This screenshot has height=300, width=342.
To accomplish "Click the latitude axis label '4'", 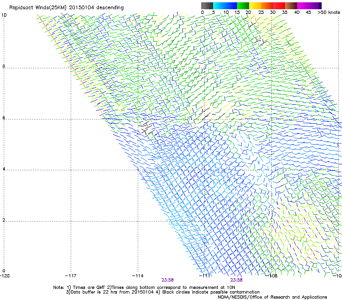I will [4, 168].
